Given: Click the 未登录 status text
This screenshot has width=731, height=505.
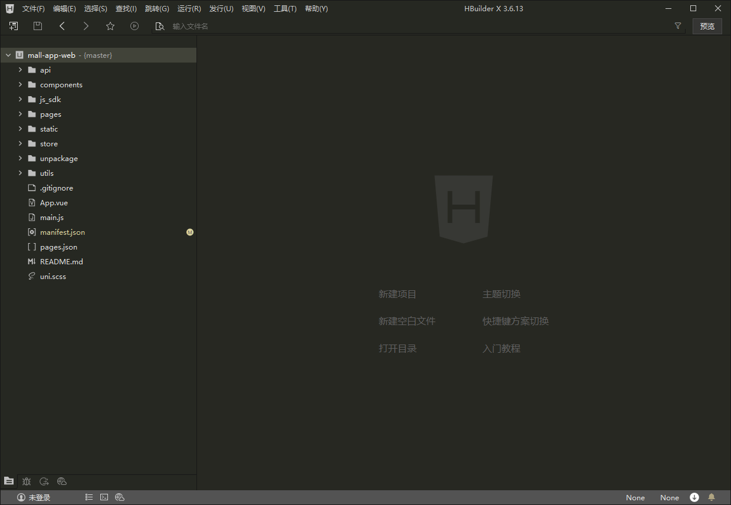Looking at the screenshot, I should (x=40, y=497).
